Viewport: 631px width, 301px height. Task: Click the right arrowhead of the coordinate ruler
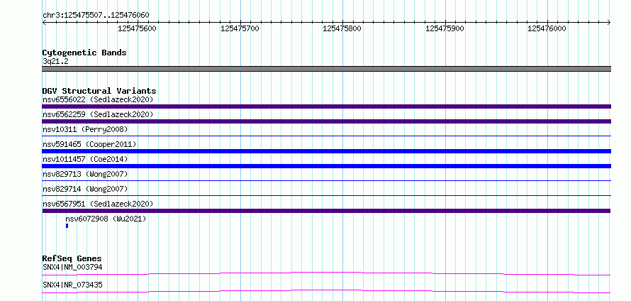[x=609, y=23]
